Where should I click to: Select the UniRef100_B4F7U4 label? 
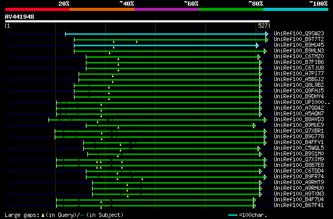(x=299, y=200)
